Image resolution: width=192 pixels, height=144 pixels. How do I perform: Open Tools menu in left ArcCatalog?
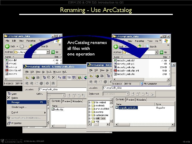tap(49, 72)
